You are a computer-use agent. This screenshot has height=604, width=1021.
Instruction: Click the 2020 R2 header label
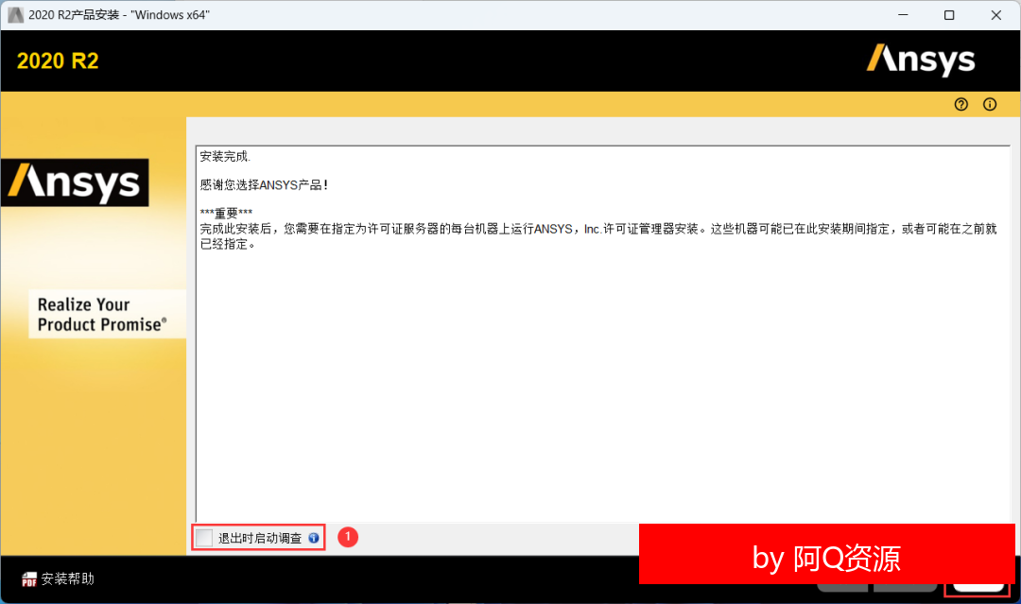[58, 61]
